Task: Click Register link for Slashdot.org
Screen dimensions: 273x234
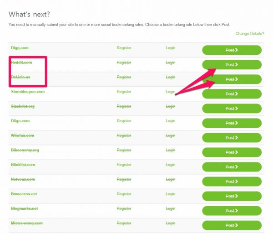Action: point(124,106)
